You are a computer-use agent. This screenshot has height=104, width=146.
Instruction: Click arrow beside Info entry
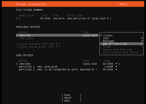[x=142, y=38]
